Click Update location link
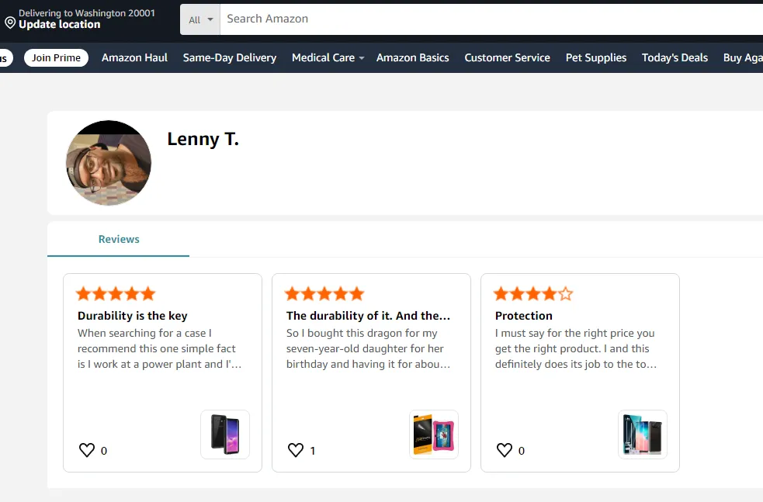 point(60,24)
